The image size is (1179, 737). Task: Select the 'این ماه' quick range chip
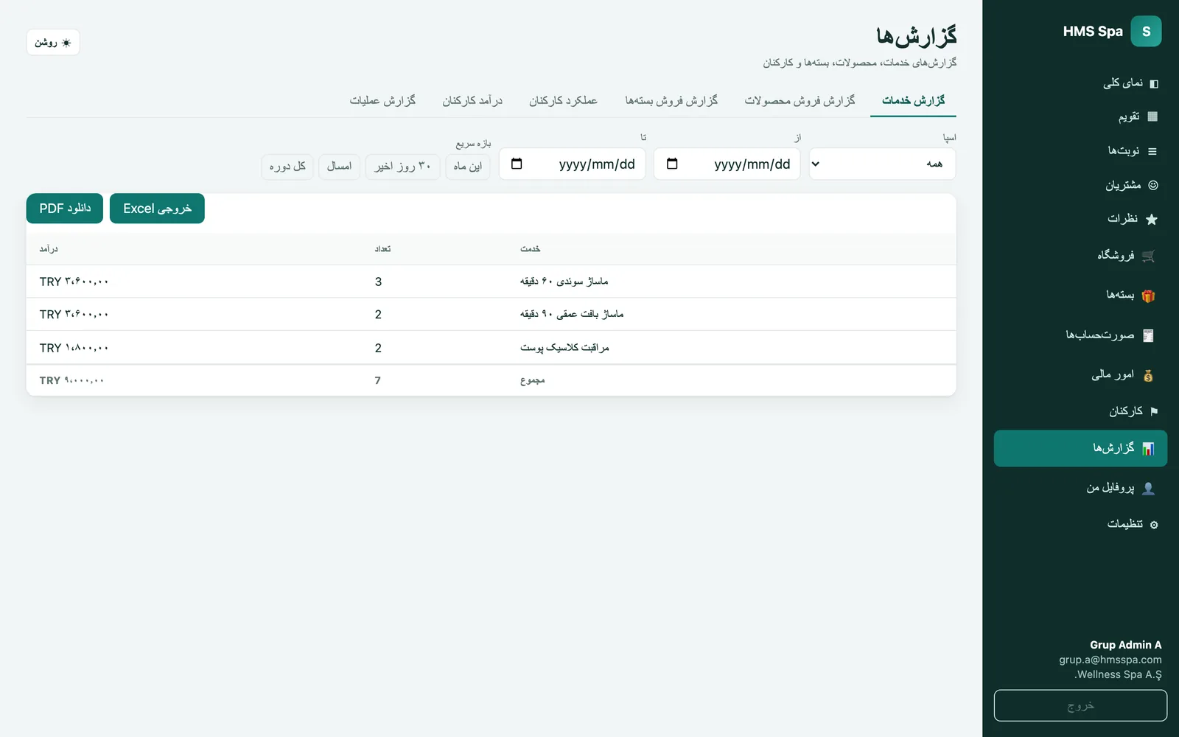coord(468,167)
